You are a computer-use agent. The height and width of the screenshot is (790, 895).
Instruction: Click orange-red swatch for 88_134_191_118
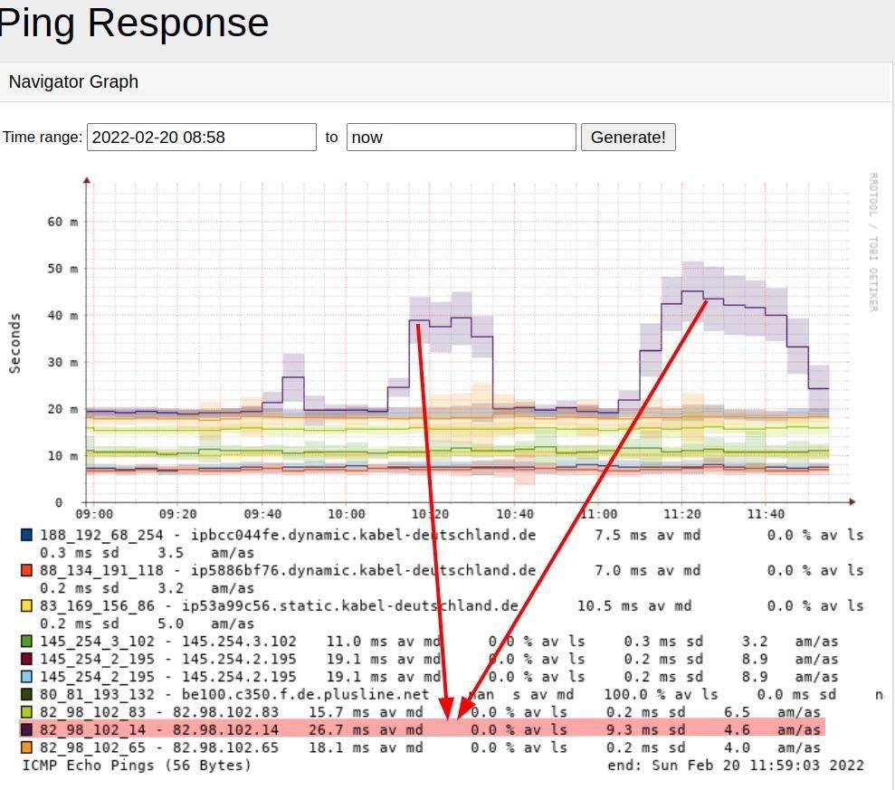(x=26, y=570)
